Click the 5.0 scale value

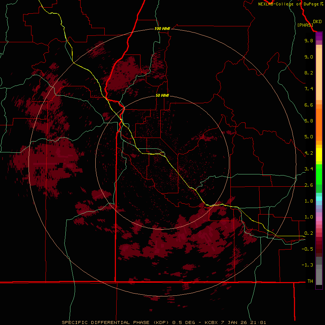tap(309, 137)
